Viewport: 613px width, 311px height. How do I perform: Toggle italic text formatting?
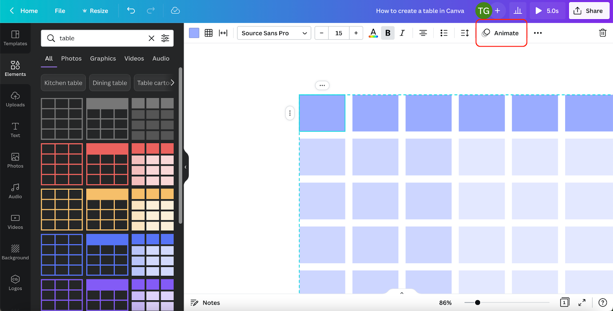coord(402,33)
